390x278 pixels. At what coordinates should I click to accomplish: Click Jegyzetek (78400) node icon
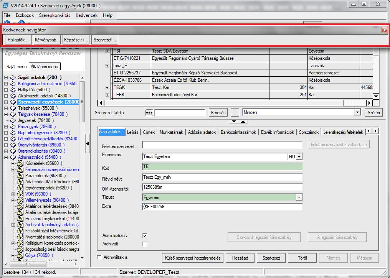(x=13, y=120)
